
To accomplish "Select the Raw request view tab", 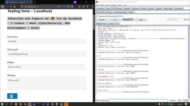I will coord(99,24).
